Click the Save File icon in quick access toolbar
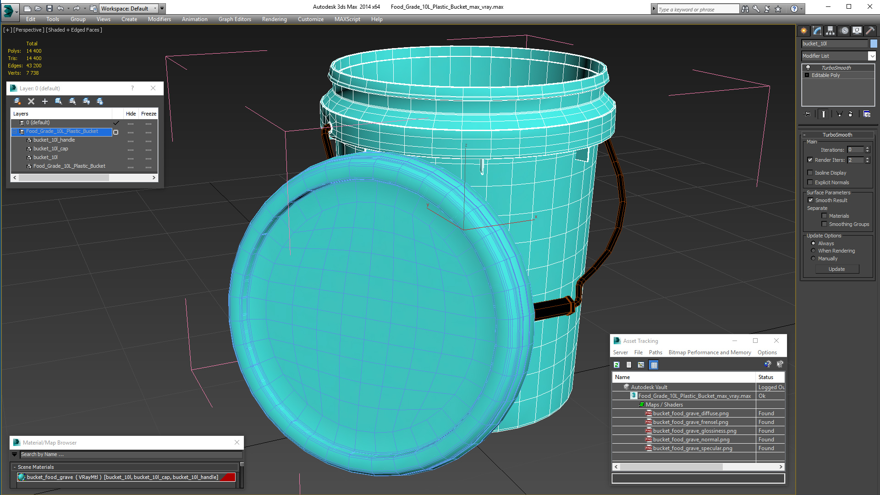The width and height of the screenshot is (880, 495). click(49, 8)
